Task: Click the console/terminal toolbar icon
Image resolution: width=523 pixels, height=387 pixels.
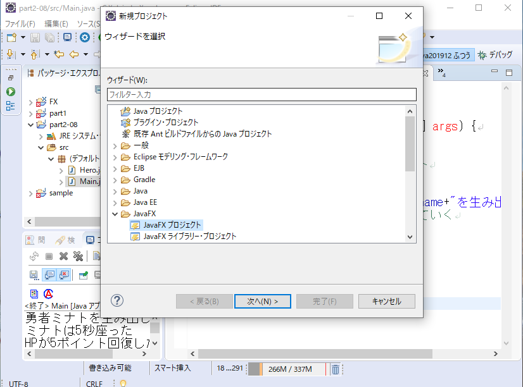Action: [67, 37]
